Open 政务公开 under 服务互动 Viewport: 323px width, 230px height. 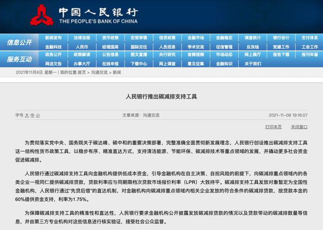pyautogui.click(x=53, y=55)
